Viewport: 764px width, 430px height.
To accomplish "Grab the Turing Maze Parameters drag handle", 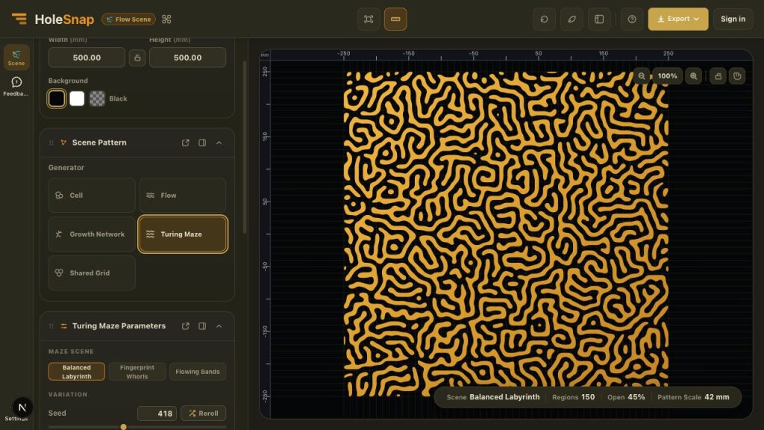I will [51, 326].
